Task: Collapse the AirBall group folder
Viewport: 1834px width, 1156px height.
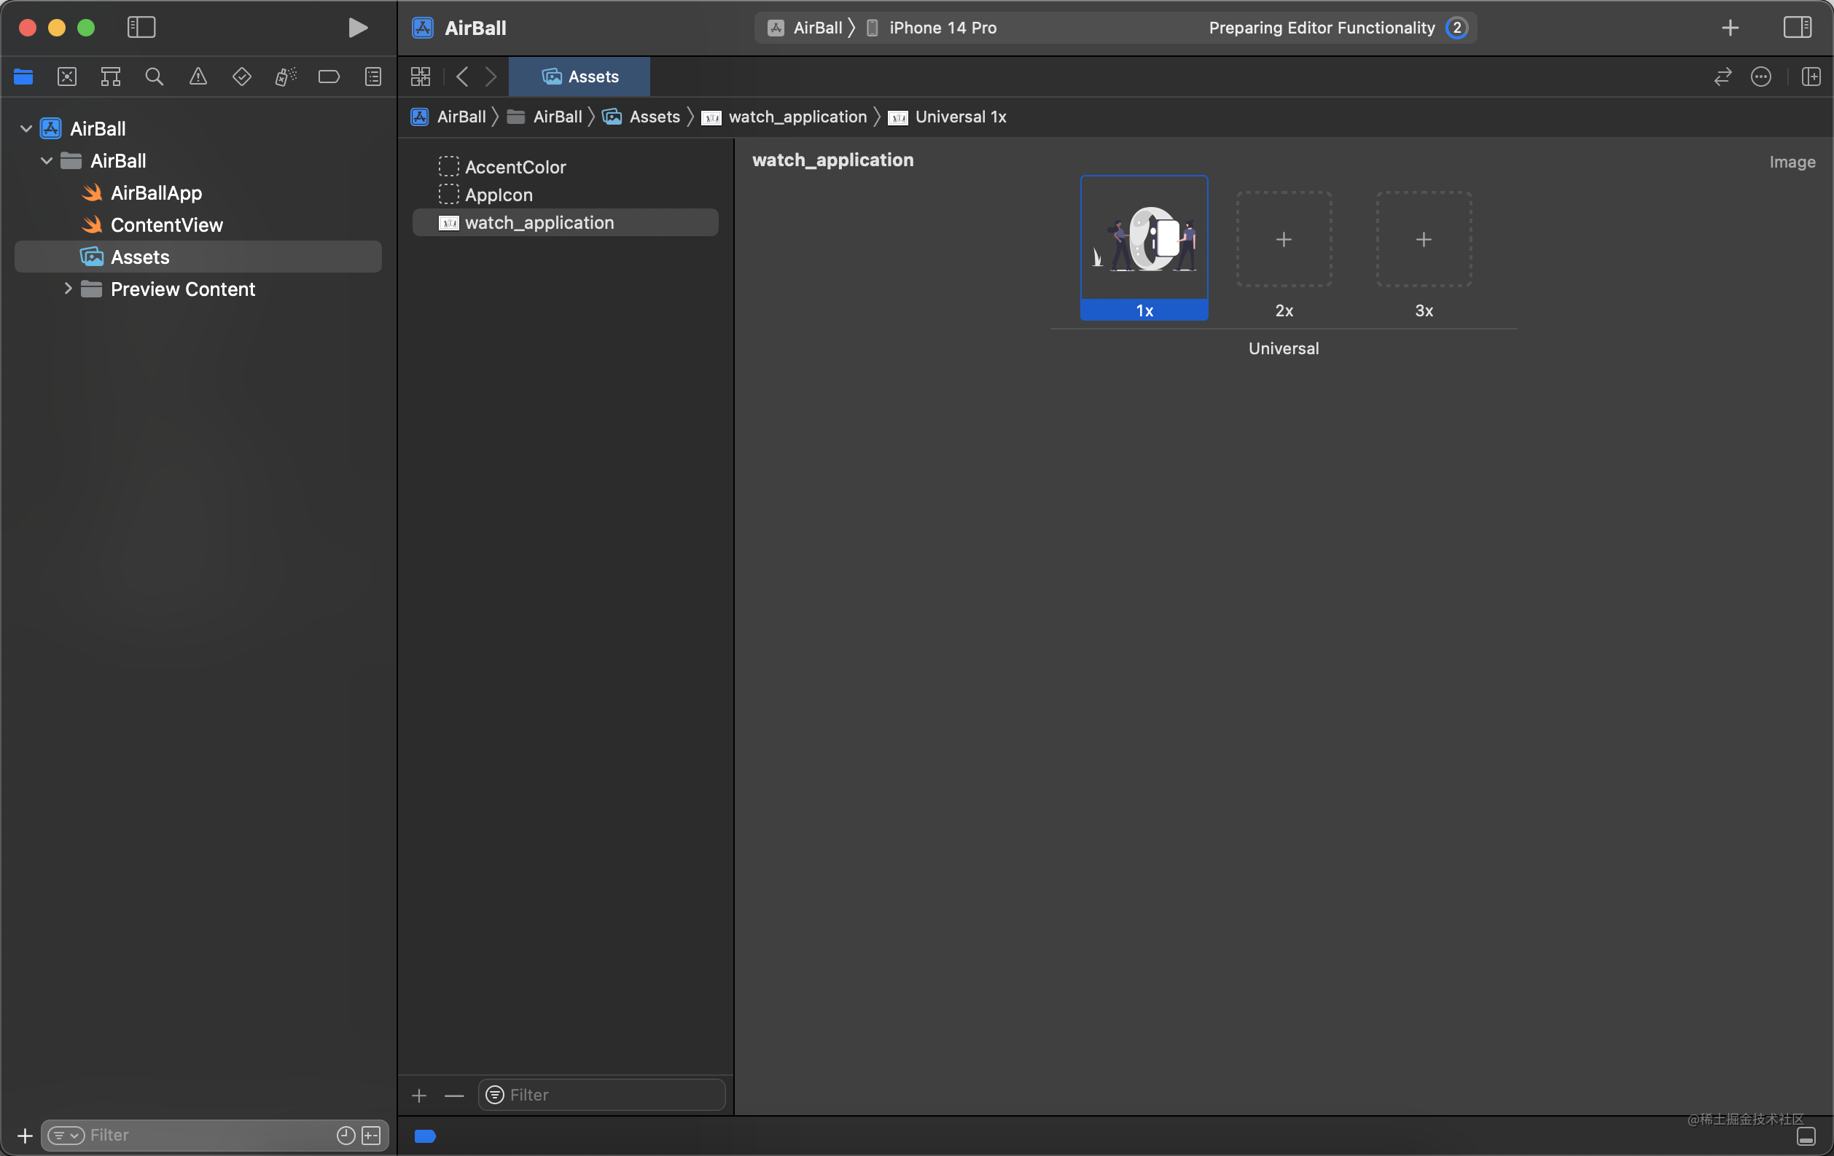Action: tap(47, 160)
